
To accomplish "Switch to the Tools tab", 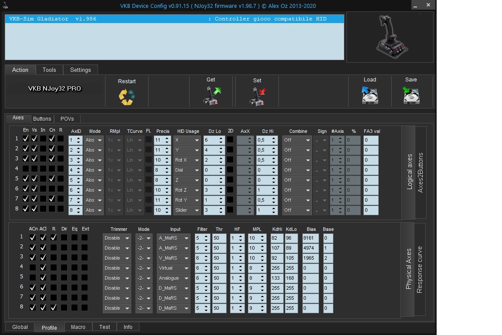I will [x=49, y=70].
